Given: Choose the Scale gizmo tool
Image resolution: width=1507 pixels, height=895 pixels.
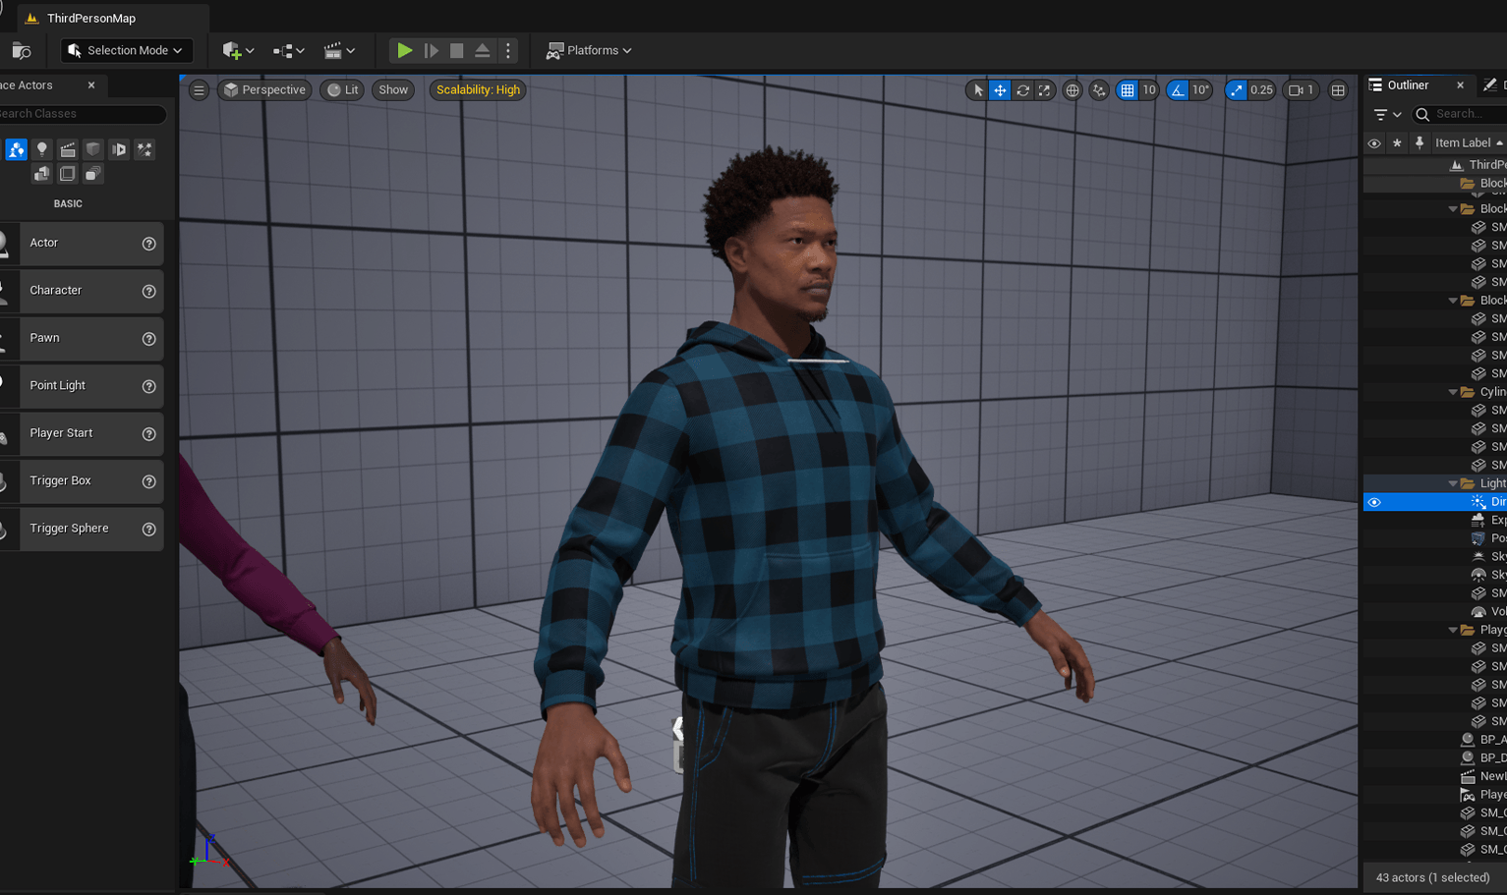Looking at the screenshot, I should pyautogui.click(x=1044, y=90).
